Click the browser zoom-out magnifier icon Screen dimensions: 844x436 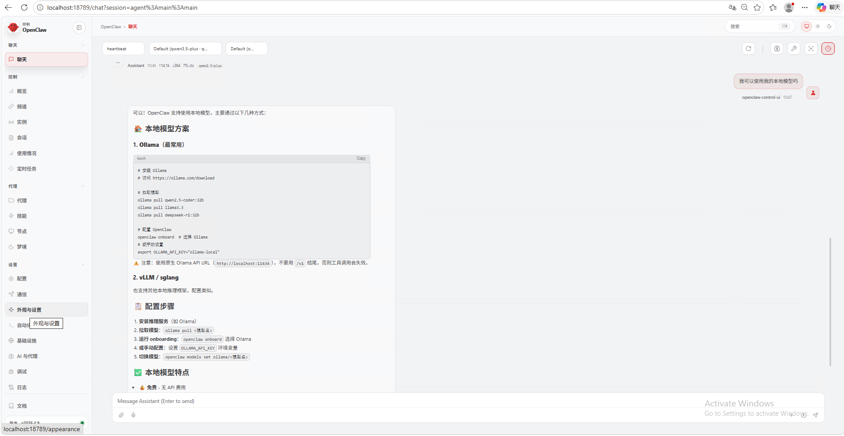744,7
